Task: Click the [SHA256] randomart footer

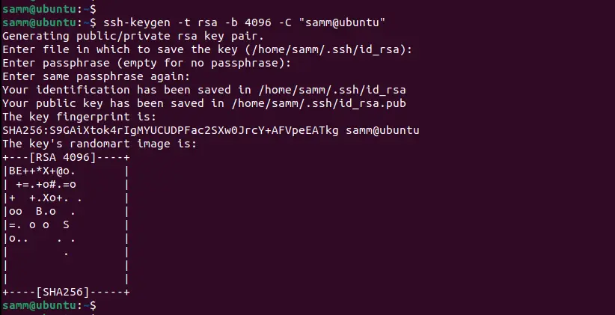Action: [63, 292]
